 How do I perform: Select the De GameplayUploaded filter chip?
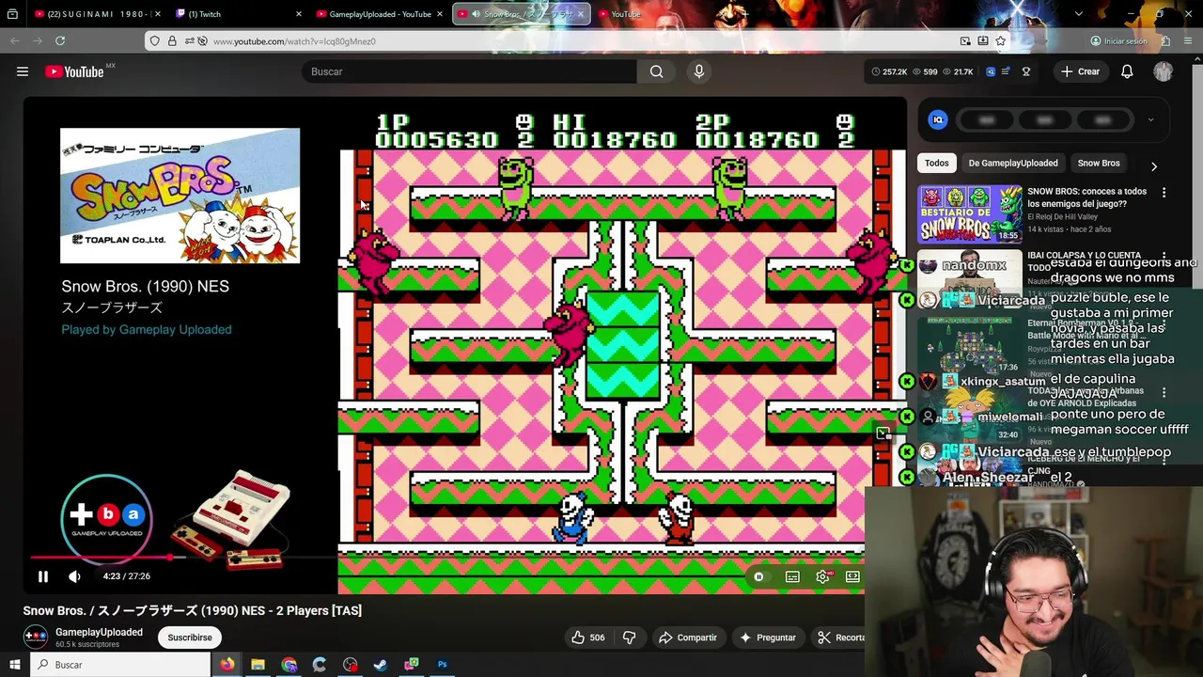[x=1013, y=163]
